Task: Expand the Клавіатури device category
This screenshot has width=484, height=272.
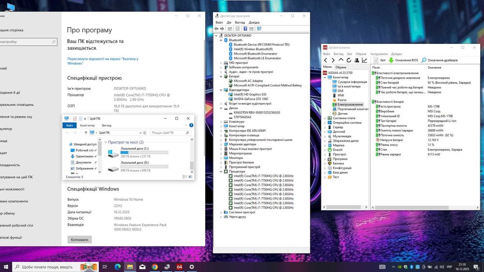Action: point(221,121)
